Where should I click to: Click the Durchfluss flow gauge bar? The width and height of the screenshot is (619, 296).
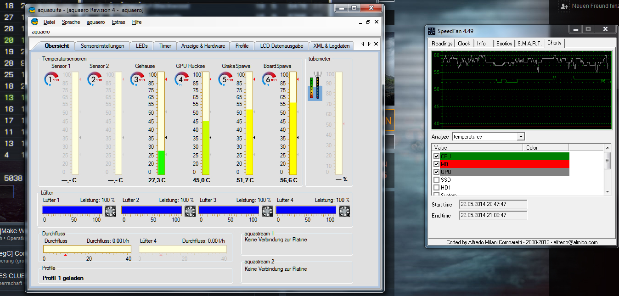87,249
